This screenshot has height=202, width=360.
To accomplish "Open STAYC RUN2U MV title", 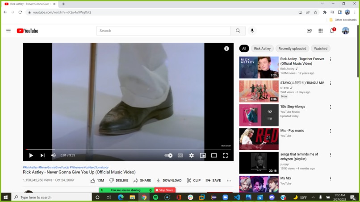I will click(302, 83).
